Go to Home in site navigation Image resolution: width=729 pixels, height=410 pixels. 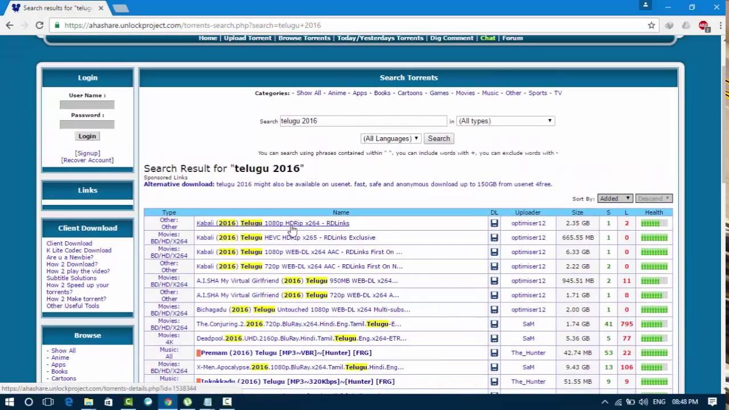coord(208,38)
